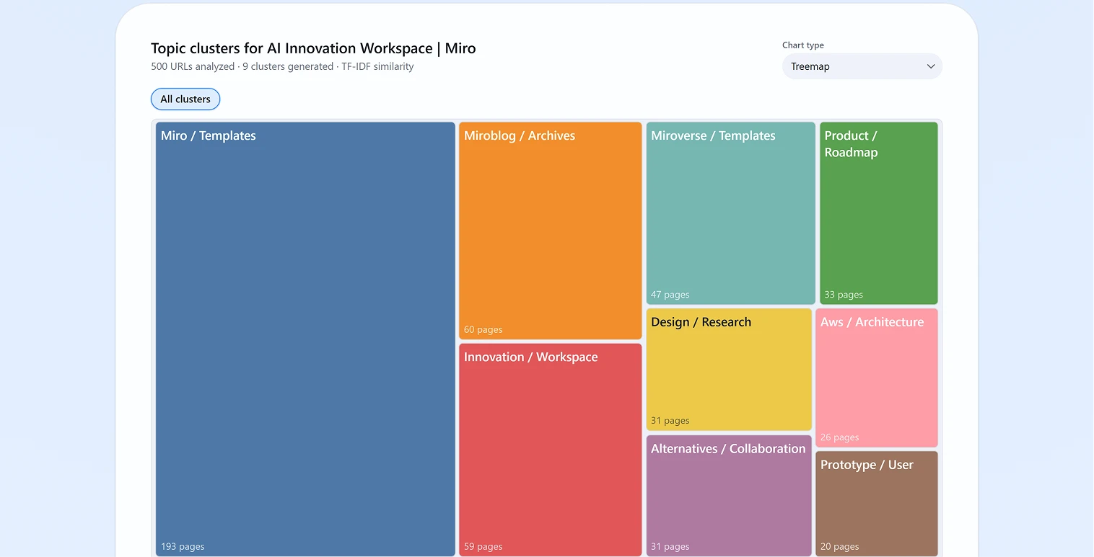Click the "26 pages" count label
This screenshot has width=1094, height=557.
(x=839, y=437)
